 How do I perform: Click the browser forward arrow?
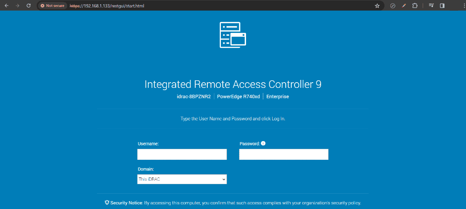click(18, 6)
